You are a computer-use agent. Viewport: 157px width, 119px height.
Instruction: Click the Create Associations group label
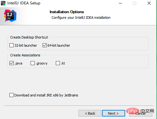pyautogui.click(x=25, y=55)
